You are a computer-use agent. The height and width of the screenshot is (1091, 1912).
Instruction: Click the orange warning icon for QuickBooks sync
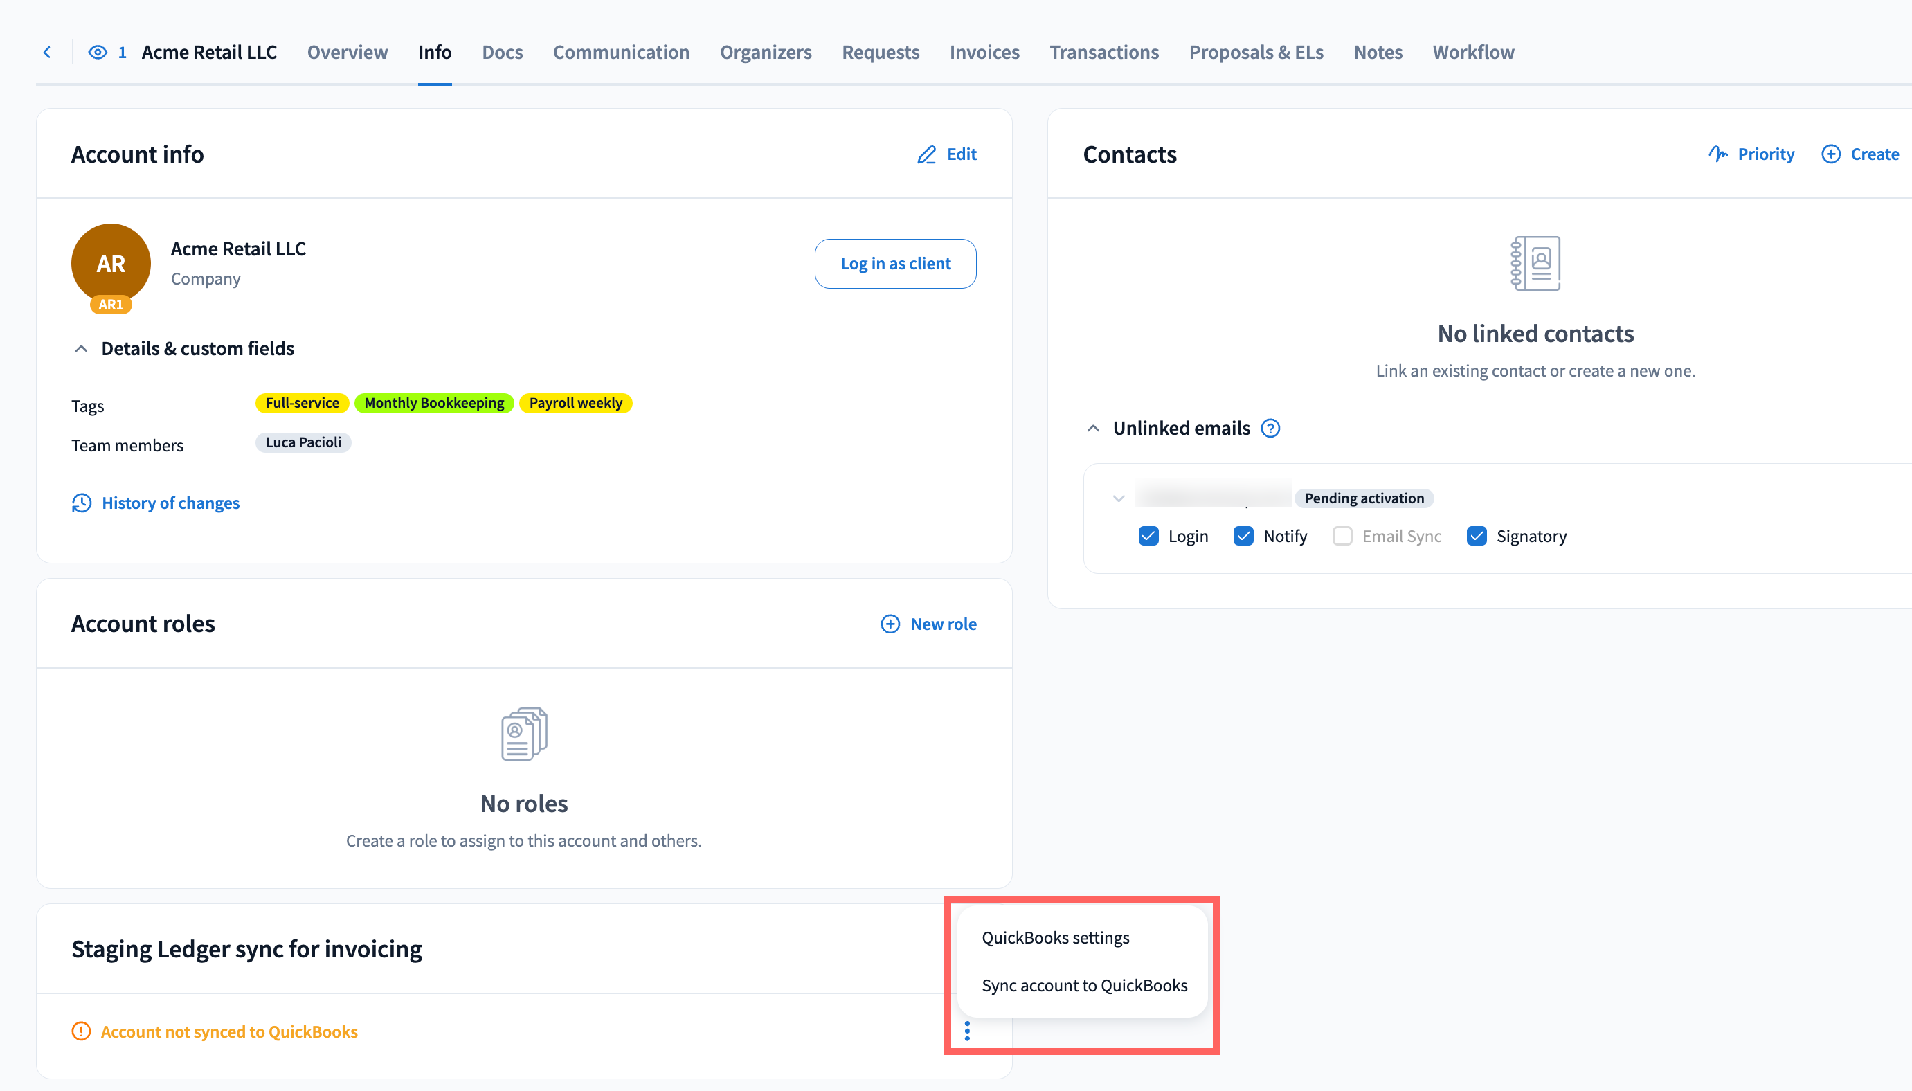pos(81,1031)
